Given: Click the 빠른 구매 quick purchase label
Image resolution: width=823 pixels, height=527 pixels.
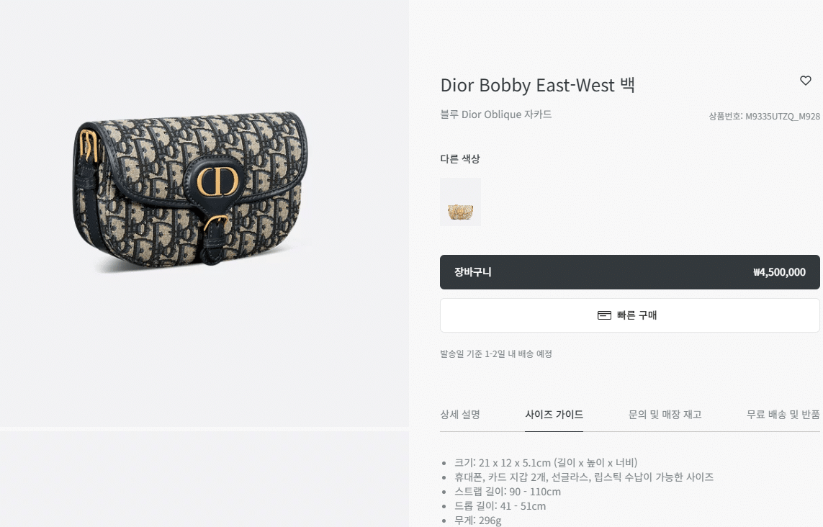Looking at the screenshot, I should tap(637, 315).
